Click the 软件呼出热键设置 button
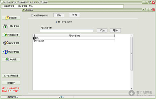 click(11, 75)
